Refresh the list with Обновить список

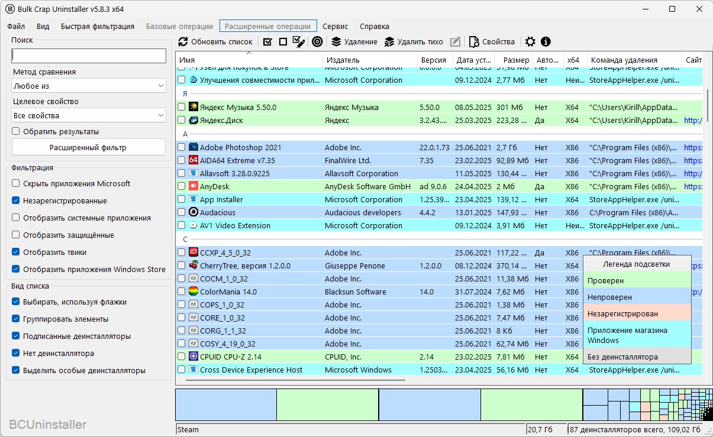(x=215, y=42)
